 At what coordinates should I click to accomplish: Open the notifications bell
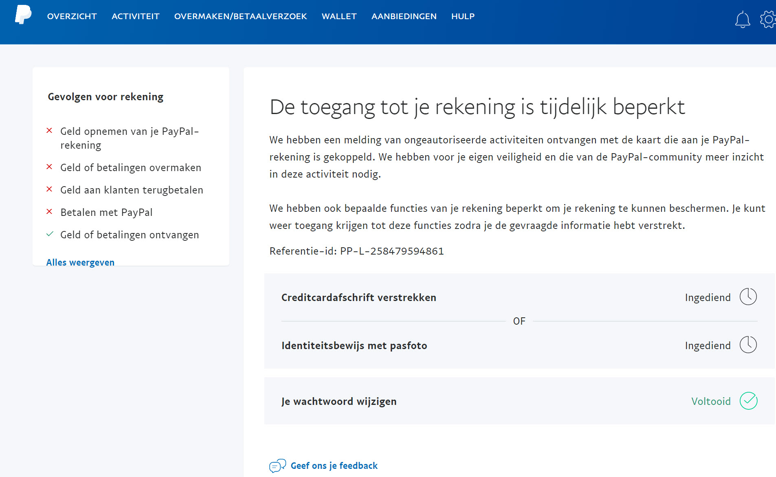click(x=742, y=19)
